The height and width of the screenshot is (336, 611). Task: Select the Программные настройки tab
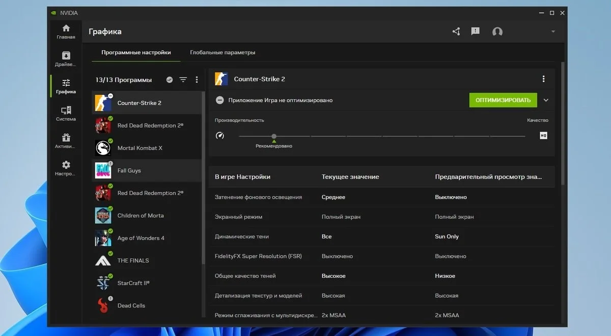tap(136, 53)
